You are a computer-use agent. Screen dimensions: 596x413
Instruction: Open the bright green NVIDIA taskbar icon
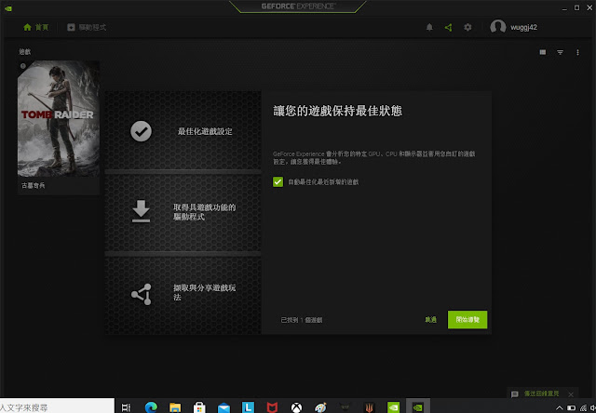(x=393, y=407)
